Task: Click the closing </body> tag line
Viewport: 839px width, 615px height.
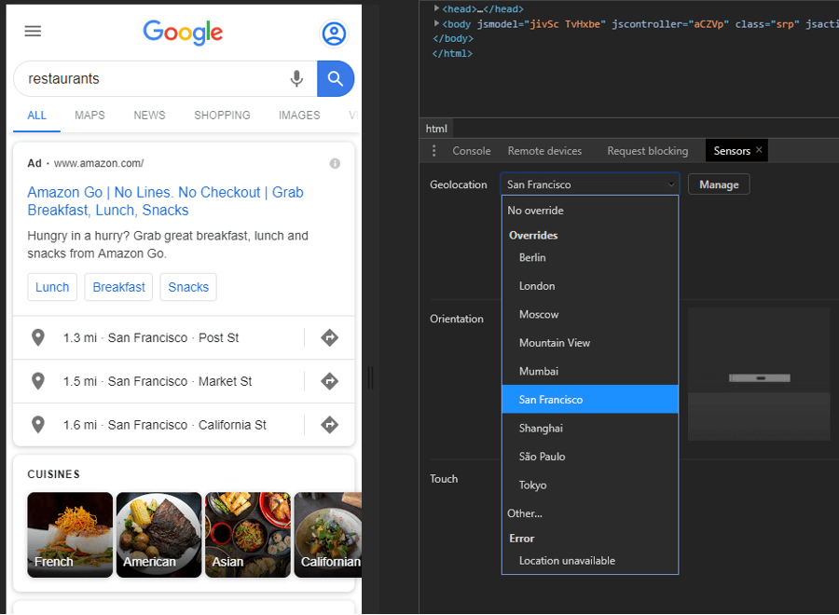Action: click(x=453, y=38)
